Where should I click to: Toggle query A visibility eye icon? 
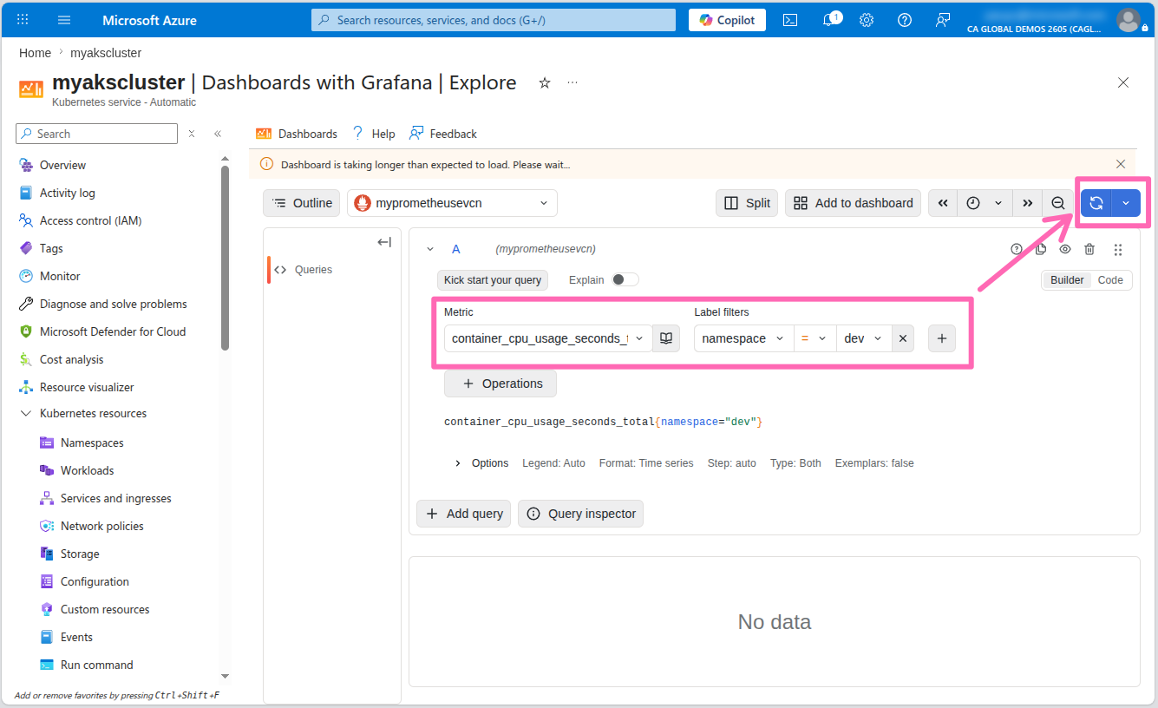click(1065, 249)
